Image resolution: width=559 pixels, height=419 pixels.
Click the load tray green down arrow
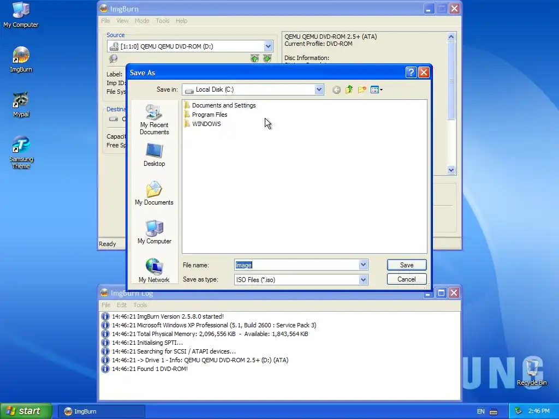coord(267,58)
